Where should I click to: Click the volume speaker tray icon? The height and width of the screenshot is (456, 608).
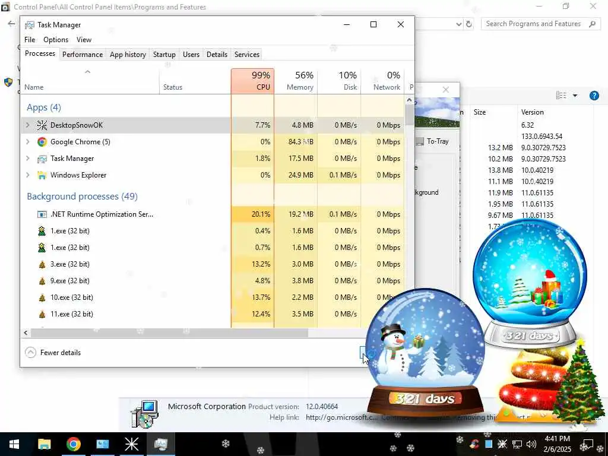click(531, 444)
